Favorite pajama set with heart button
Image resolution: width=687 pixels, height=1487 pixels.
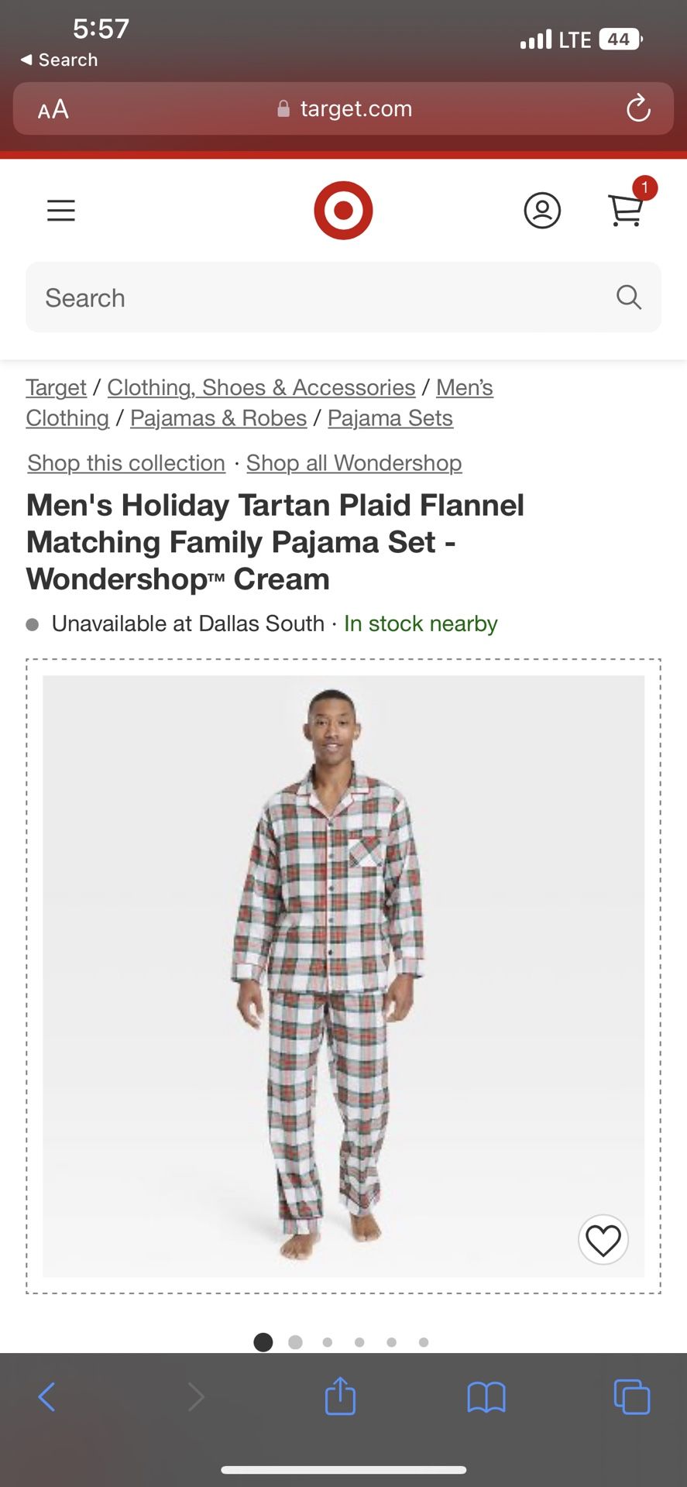603,1240
